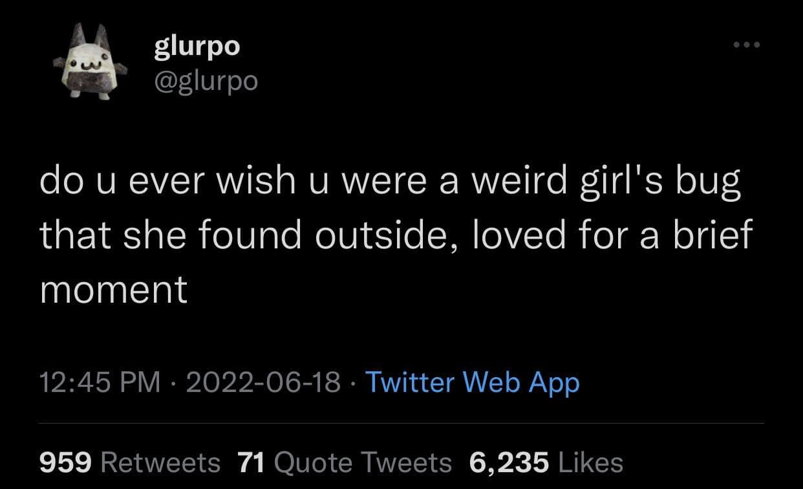Show the Likes list label

pos(590,462)
